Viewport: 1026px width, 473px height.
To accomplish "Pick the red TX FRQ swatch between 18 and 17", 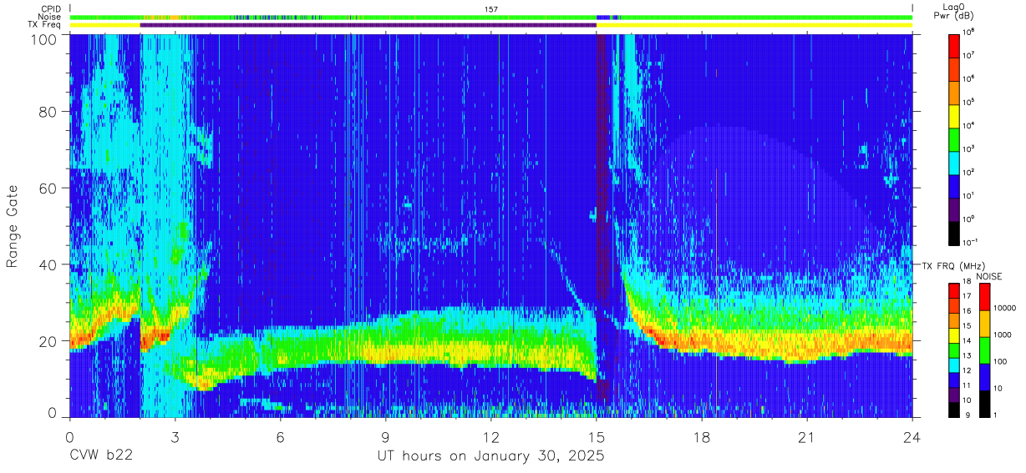I will [x=955, y=291].
